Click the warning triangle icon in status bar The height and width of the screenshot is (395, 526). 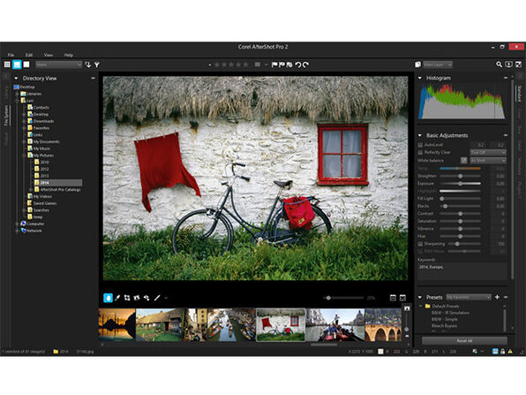click(x=510, y=352)
